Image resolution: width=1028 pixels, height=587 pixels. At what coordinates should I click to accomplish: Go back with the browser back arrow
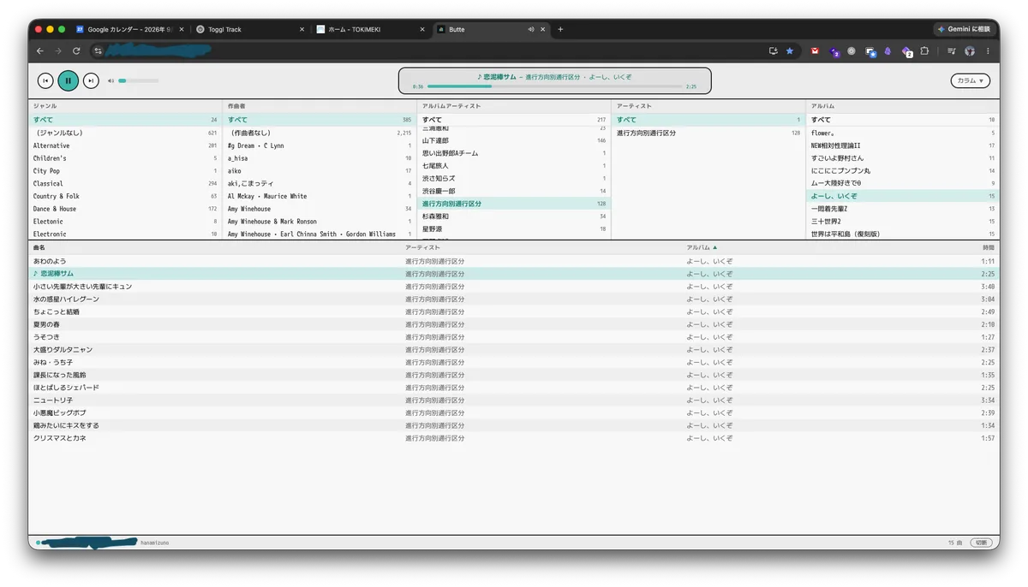click(40, 50)
